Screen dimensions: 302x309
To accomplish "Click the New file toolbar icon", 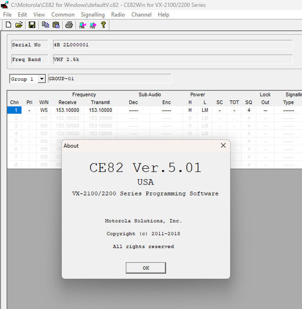I will click(8, 25).
